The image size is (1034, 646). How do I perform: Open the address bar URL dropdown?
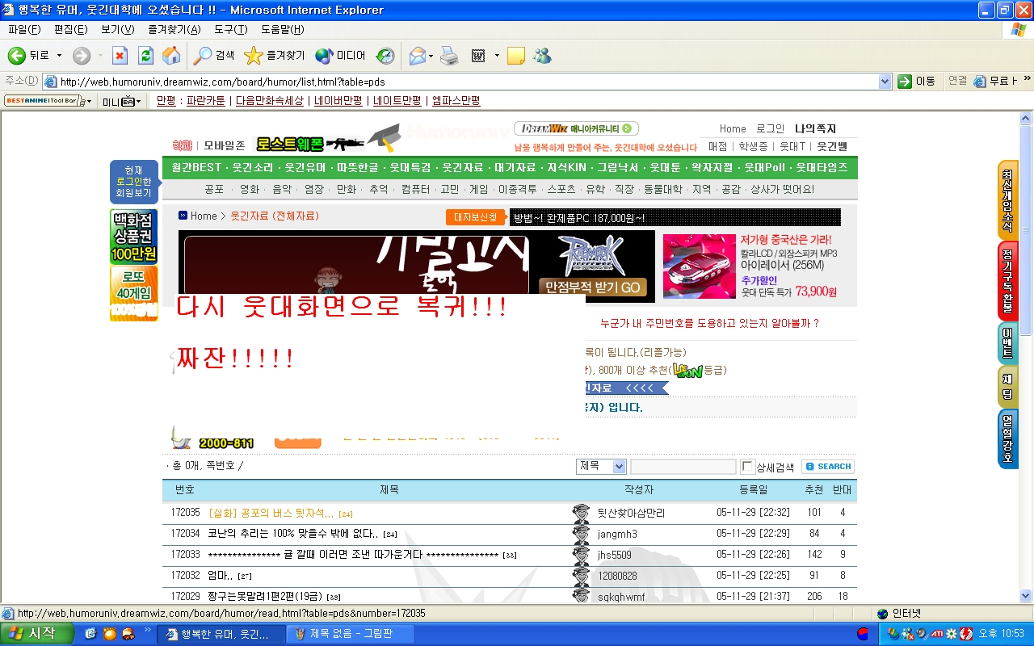coord(885,82)
